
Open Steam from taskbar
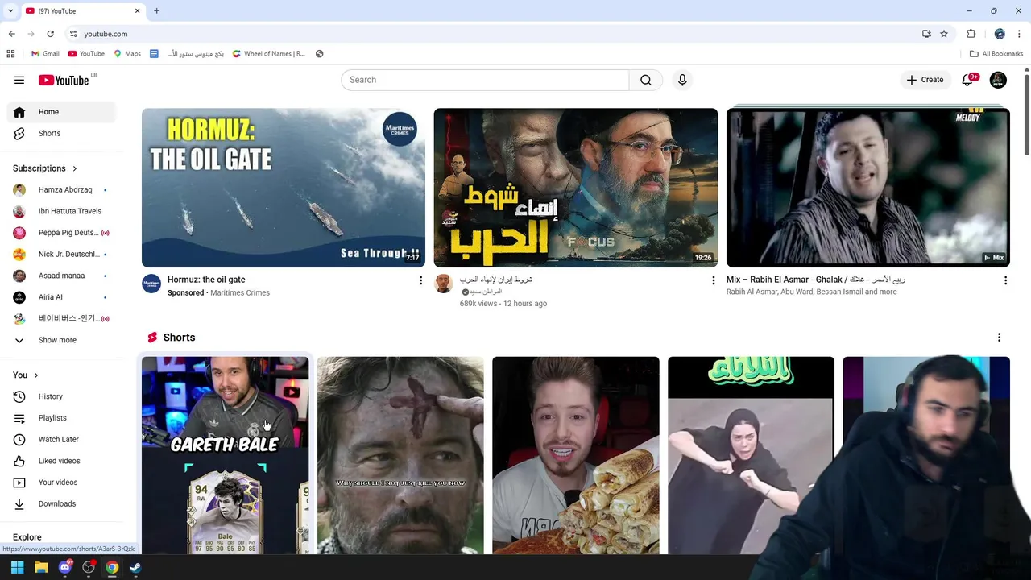tap(135, 568)
